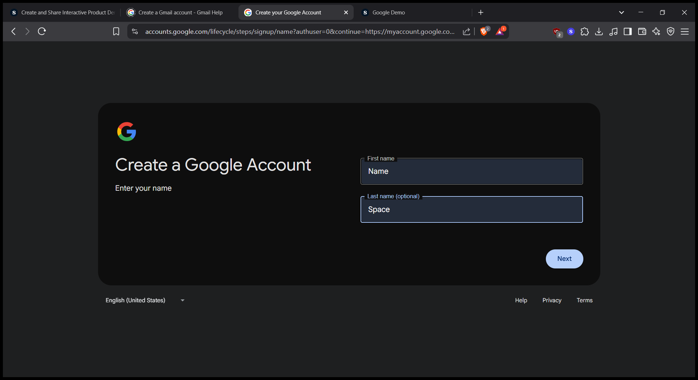Open the extensions puzzle icon

pyautogui.click(x=585, y=32)
